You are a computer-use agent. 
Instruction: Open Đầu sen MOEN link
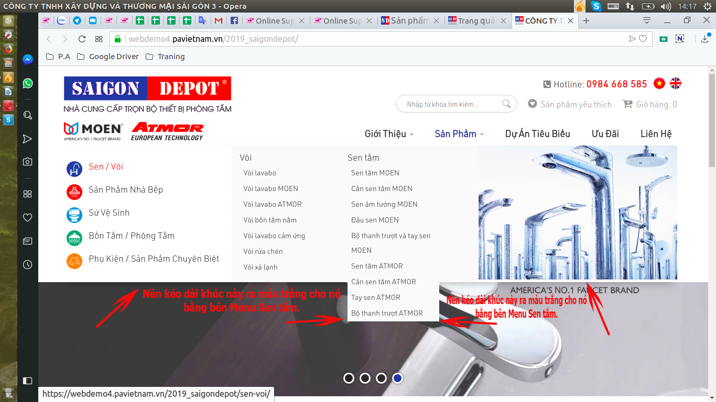[375, 220]
